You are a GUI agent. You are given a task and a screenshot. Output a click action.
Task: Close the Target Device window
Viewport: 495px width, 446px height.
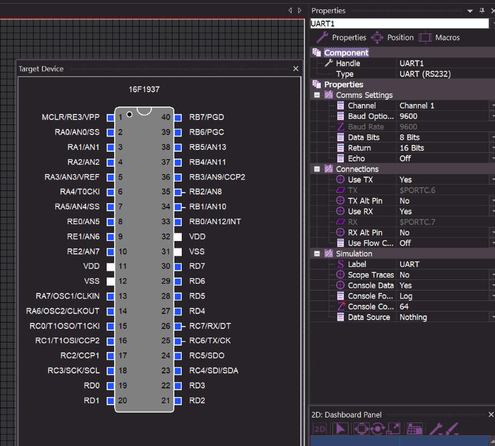[296, 69]
